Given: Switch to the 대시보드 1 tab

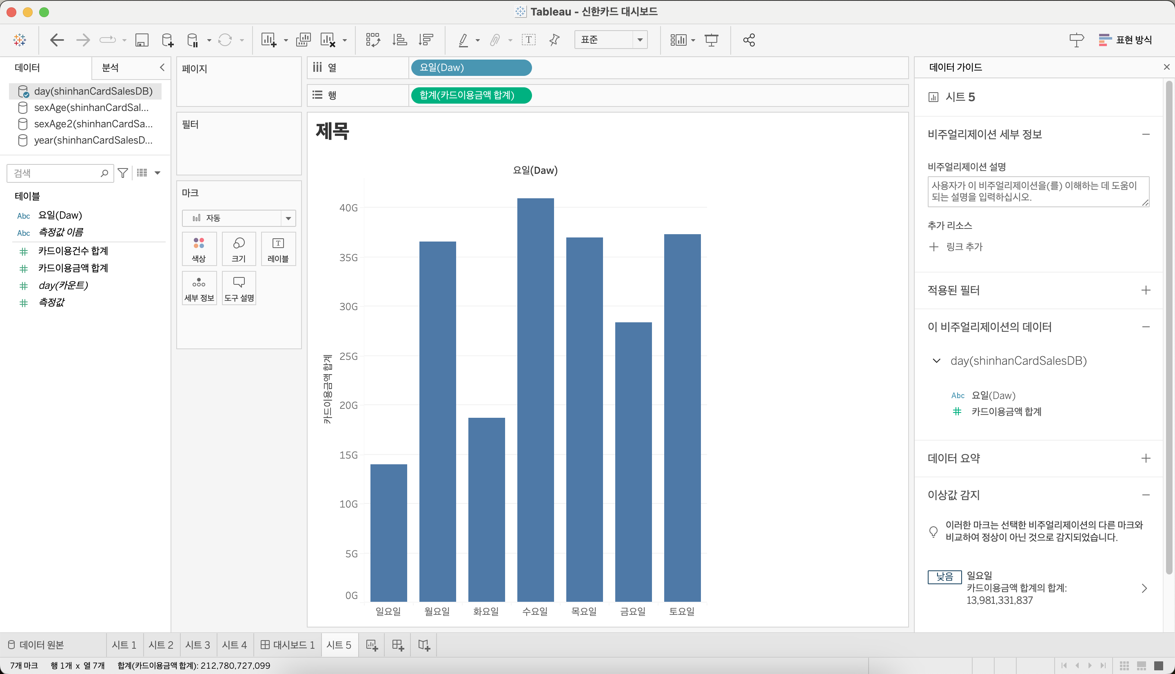Looking at the screenshot, I should (x=288, y=645).
